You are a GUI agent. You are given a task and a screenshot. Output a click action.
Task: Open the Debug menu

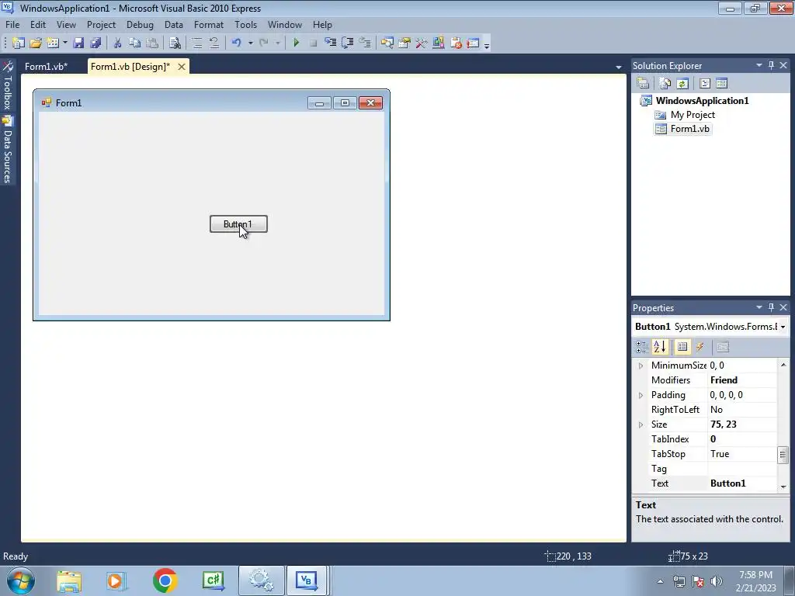(x=140, y=24)
